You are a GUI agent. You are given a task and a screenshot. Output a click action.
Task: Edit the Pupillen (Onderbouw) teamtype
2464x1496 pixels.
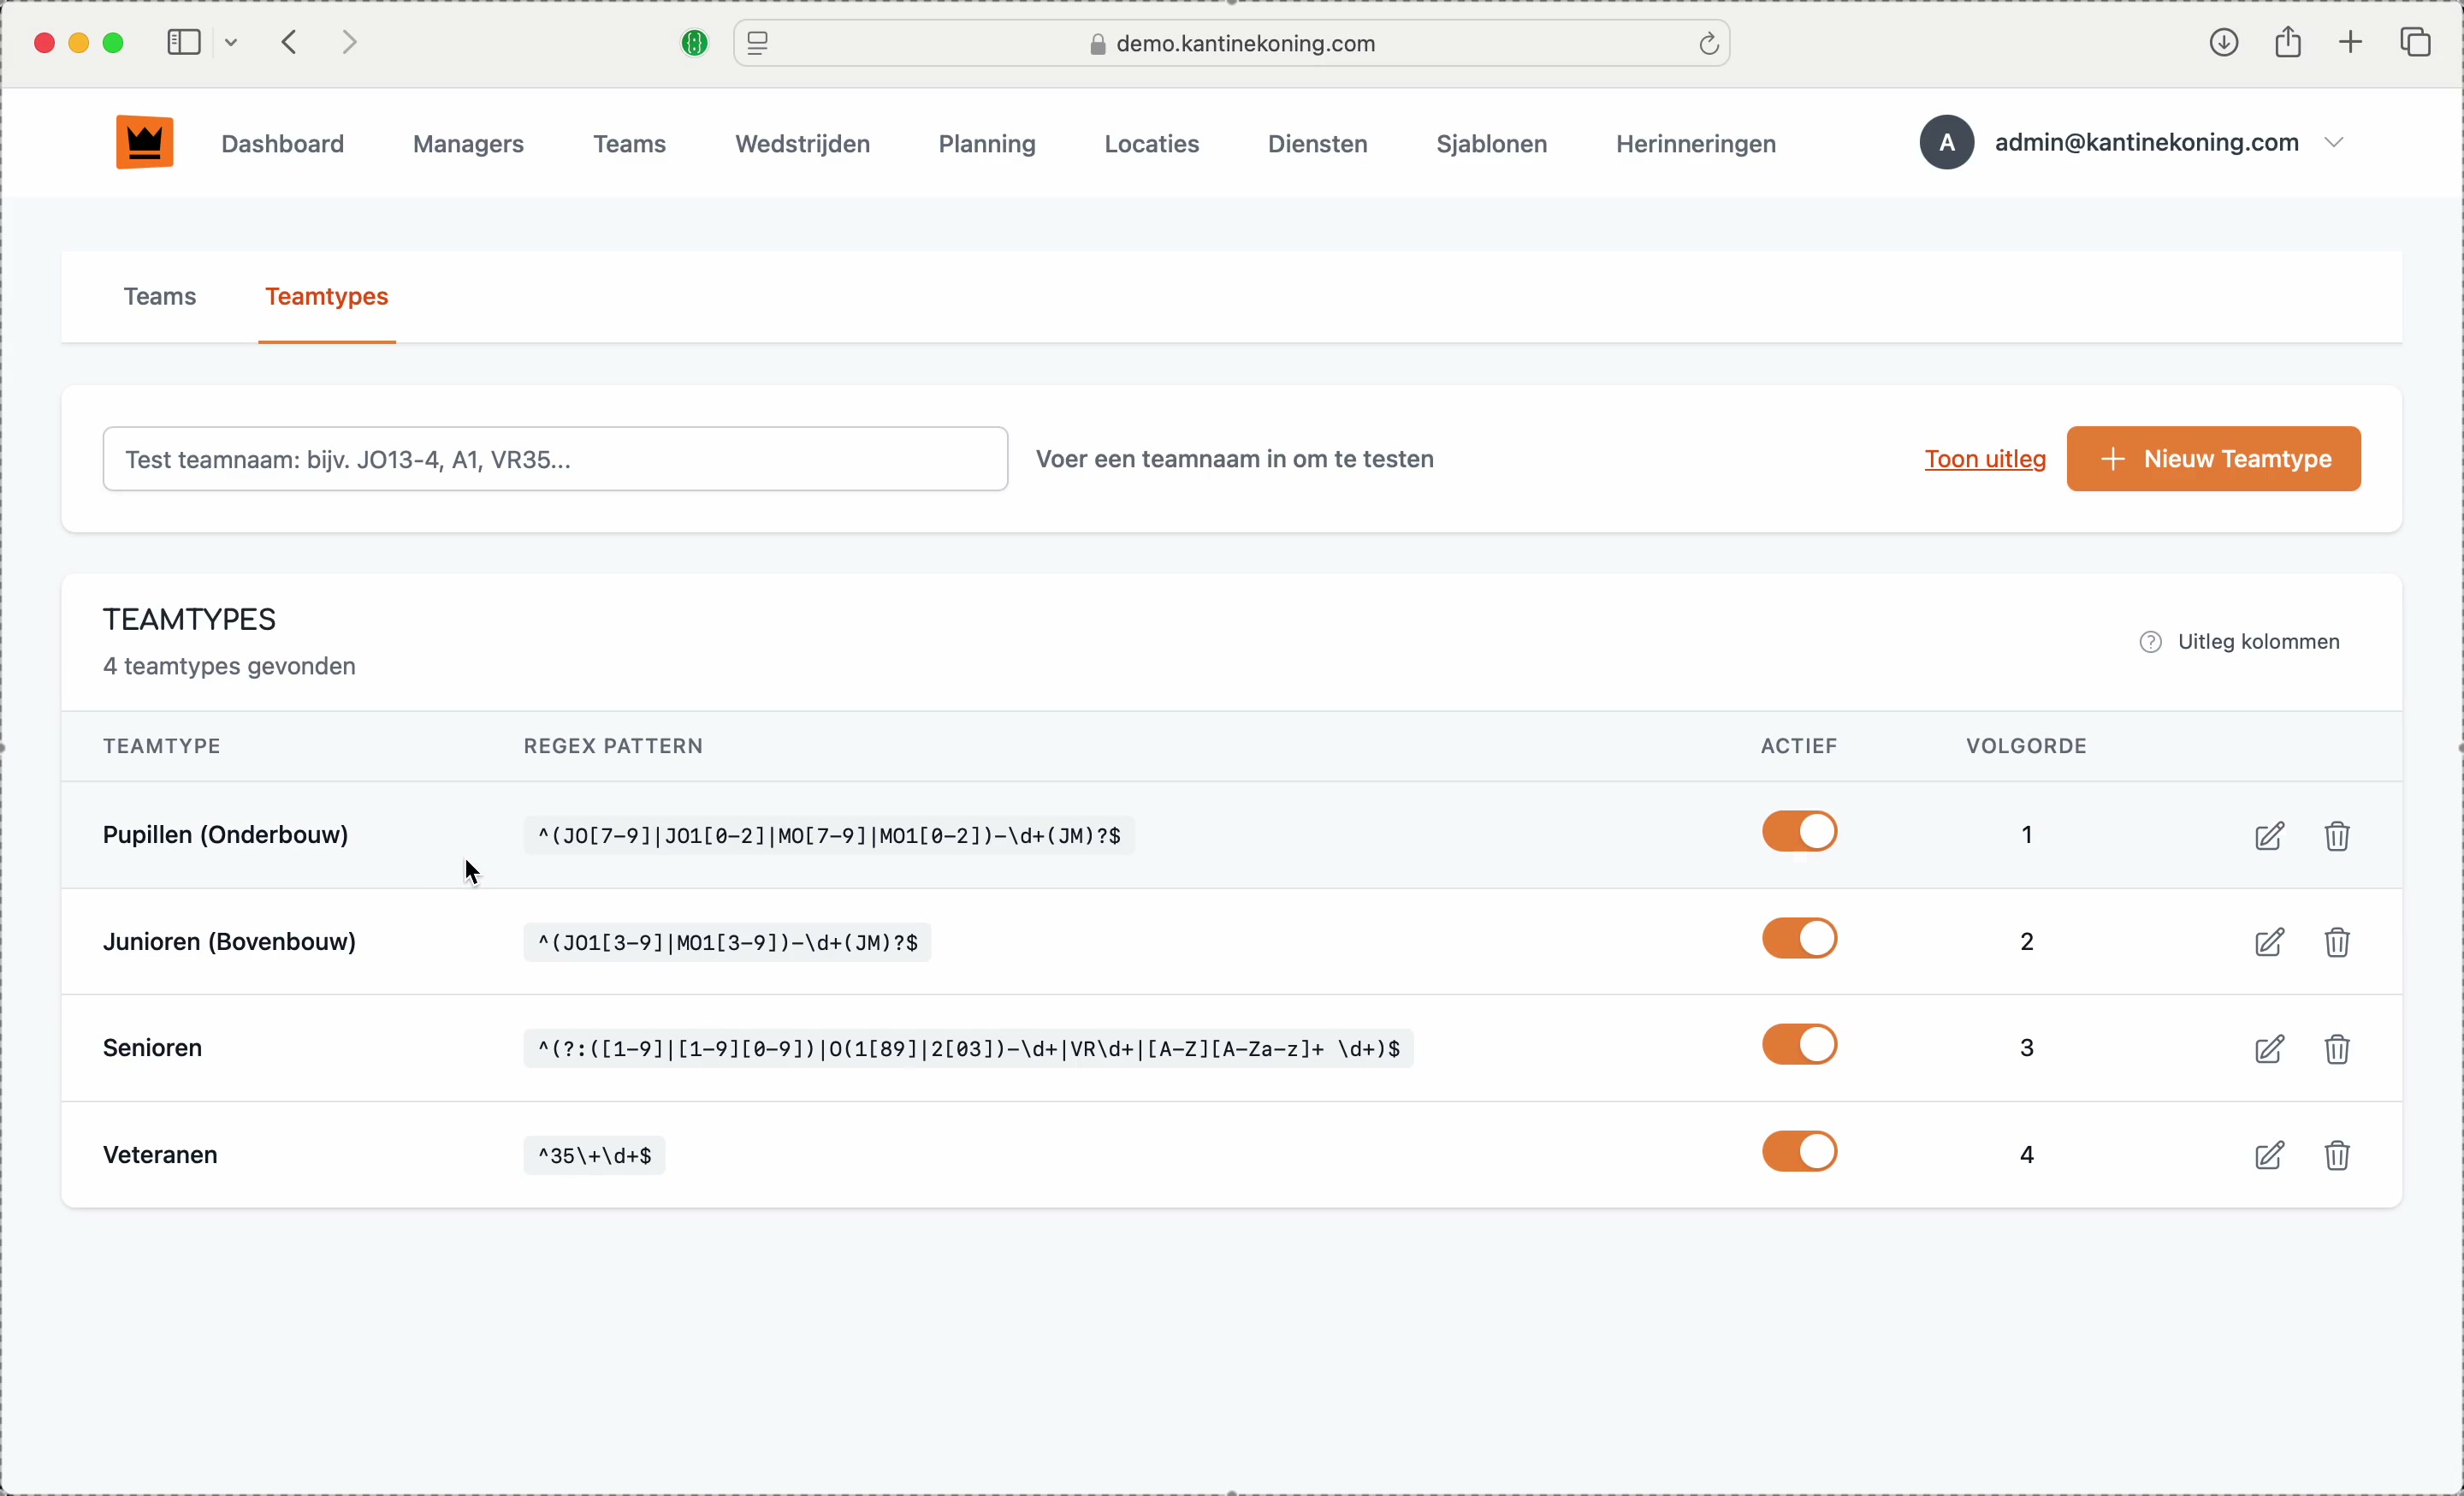coord(2269,836)
